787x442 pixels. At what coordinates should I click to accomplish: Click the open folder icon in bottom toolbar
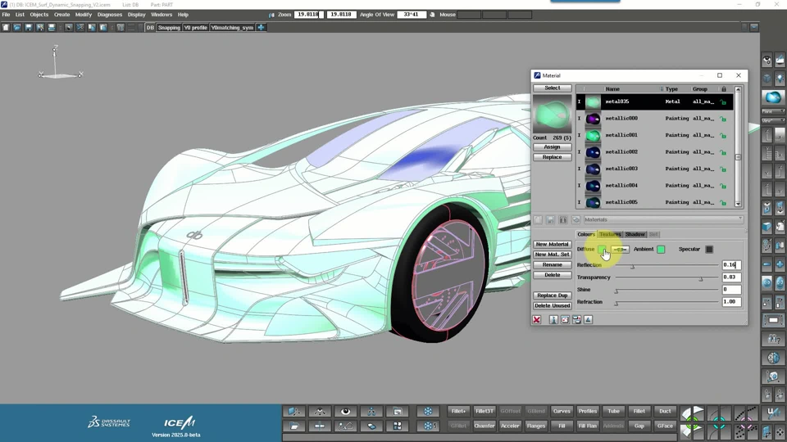294,426
